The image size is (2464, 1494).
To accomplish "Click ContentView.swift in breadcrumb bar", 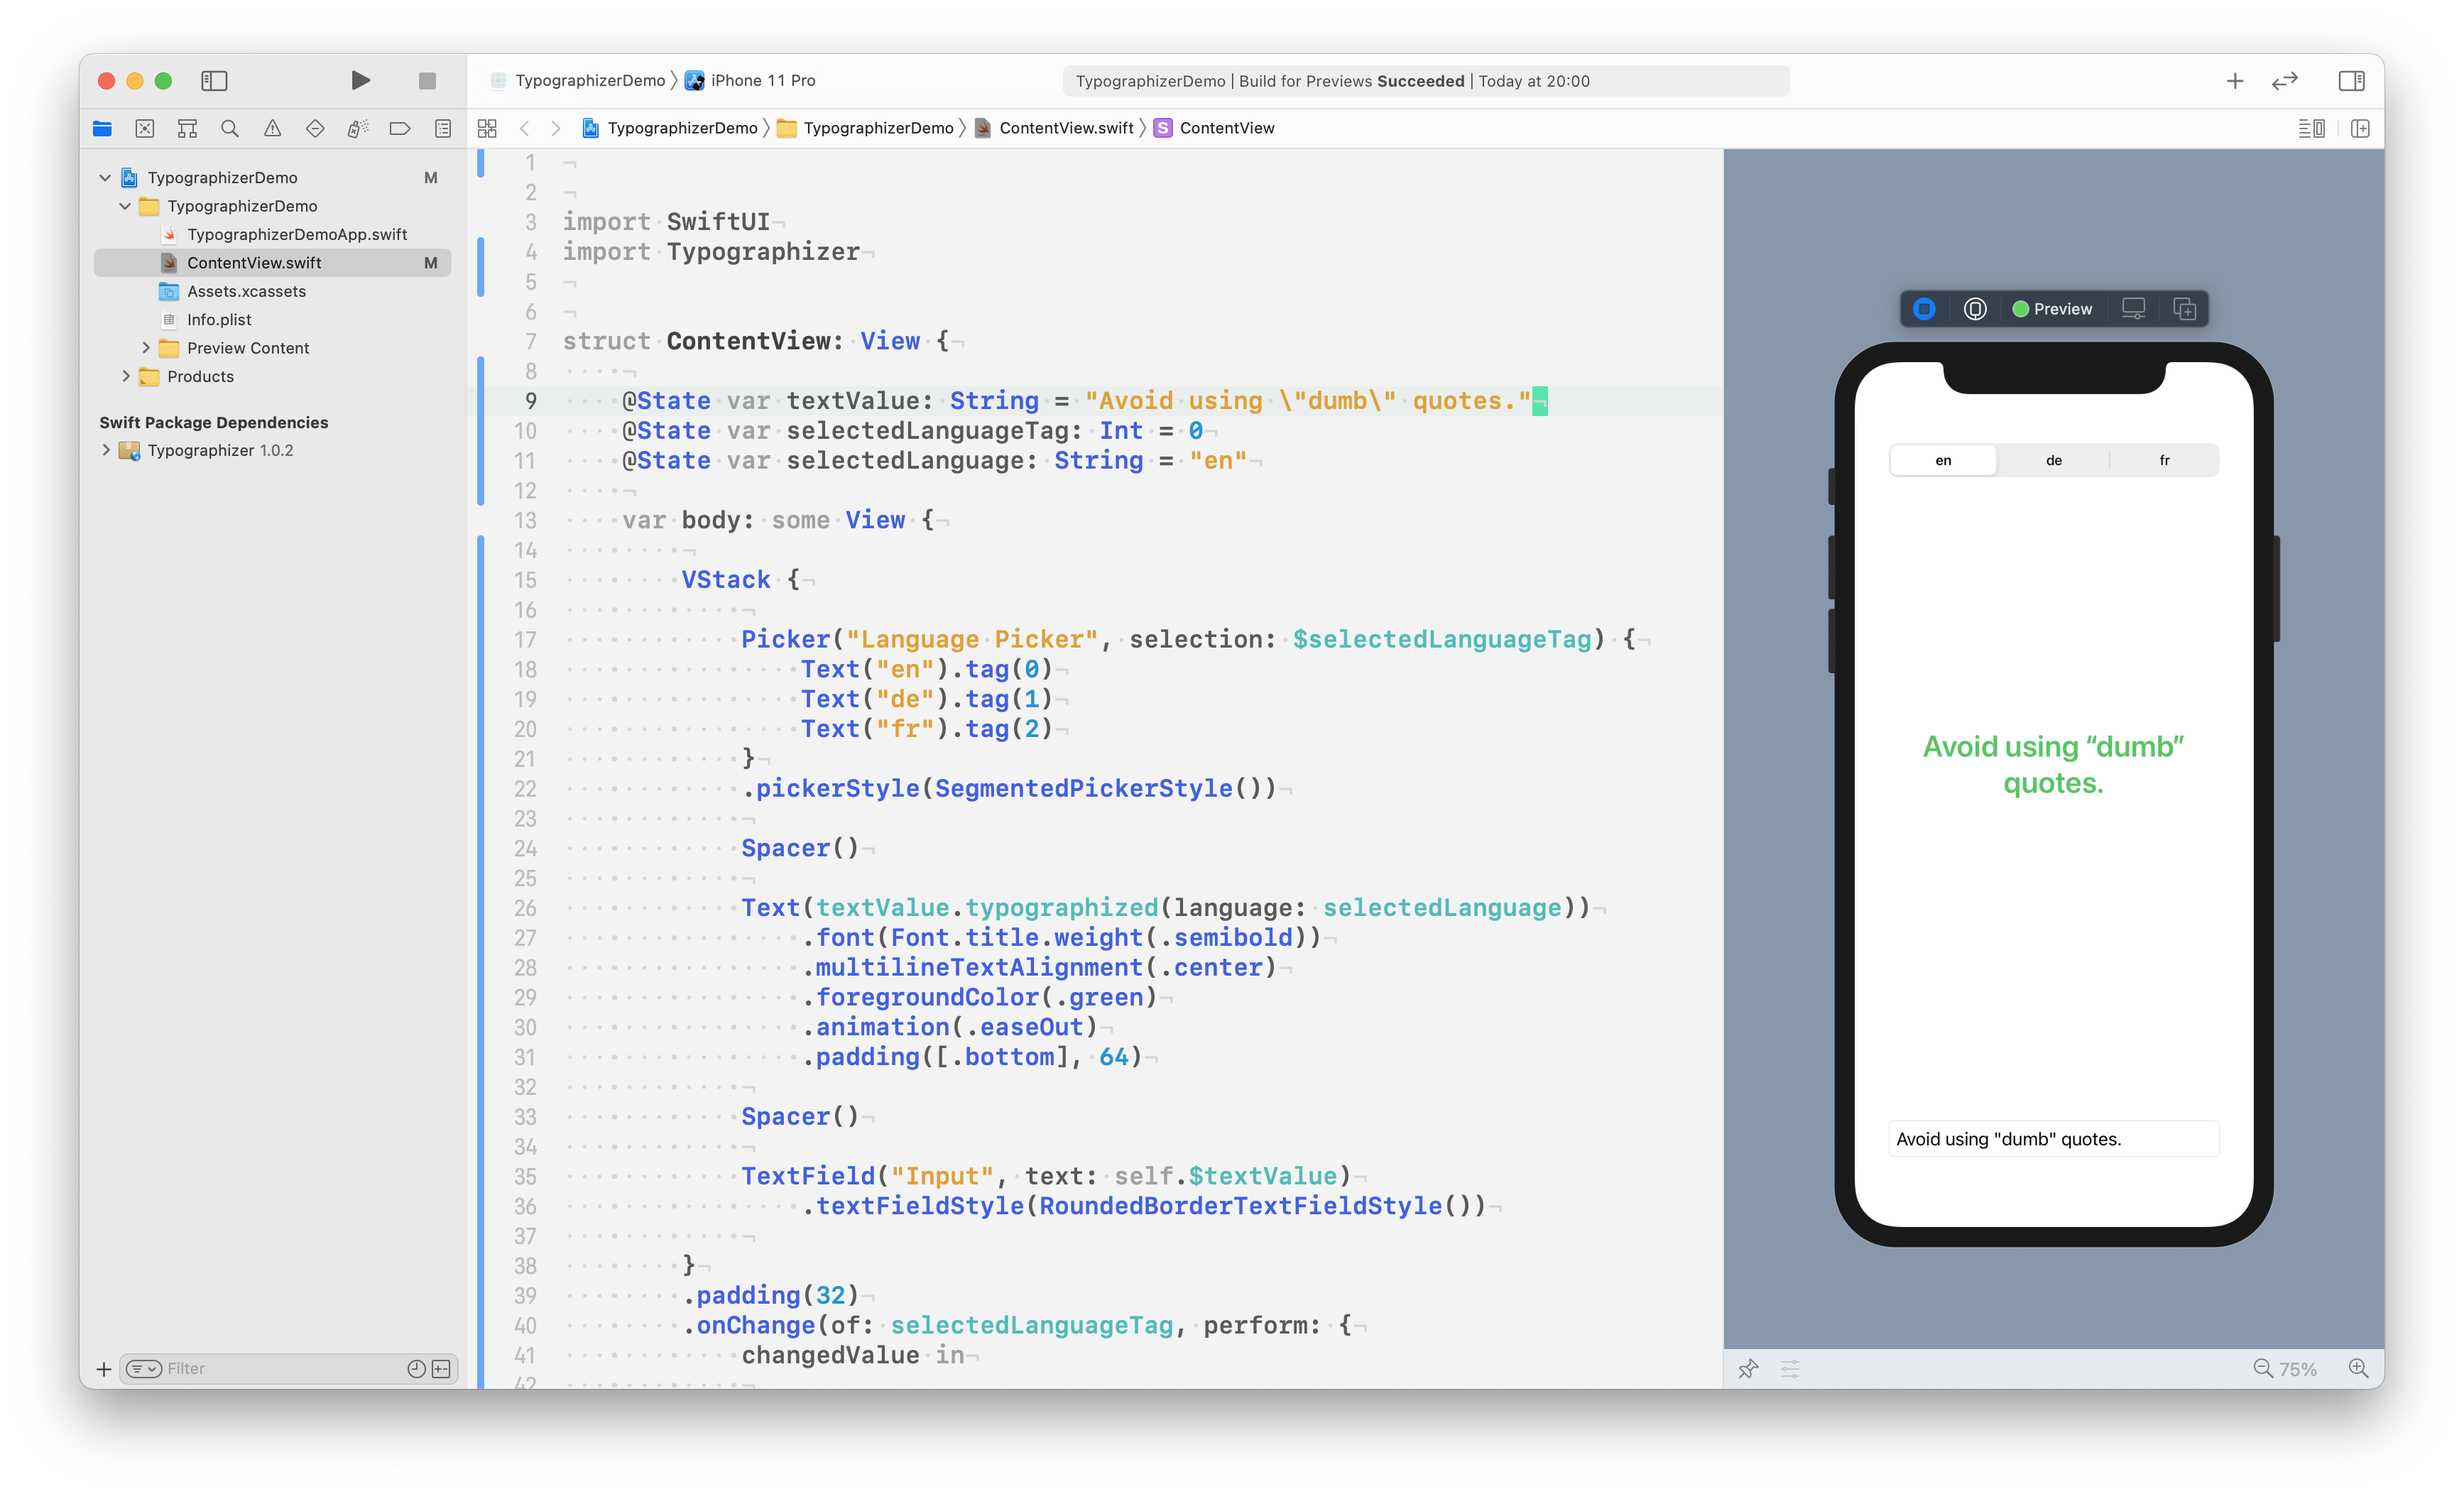I will (x=1065, y=128).
